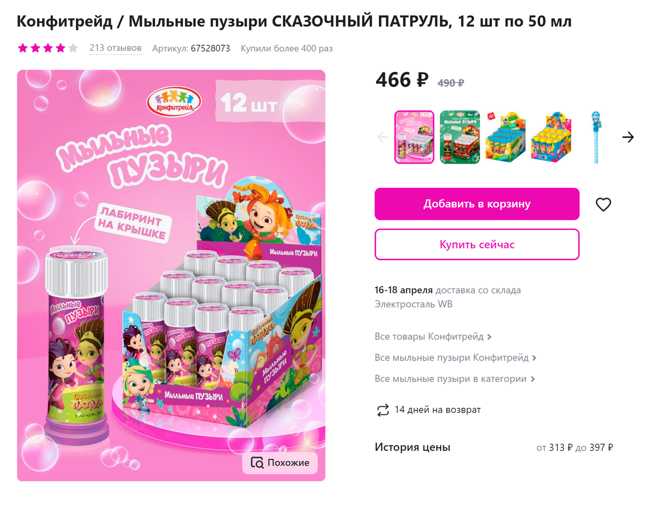Image resolution: width=654 pixels, height=505 pixels.
Task: Click the find similar search icon
Action: [x=257, y=462]
